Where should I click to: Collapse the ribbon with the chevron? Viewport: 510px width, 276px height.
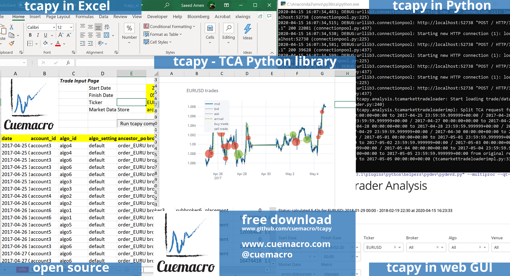tap(272, 53)
